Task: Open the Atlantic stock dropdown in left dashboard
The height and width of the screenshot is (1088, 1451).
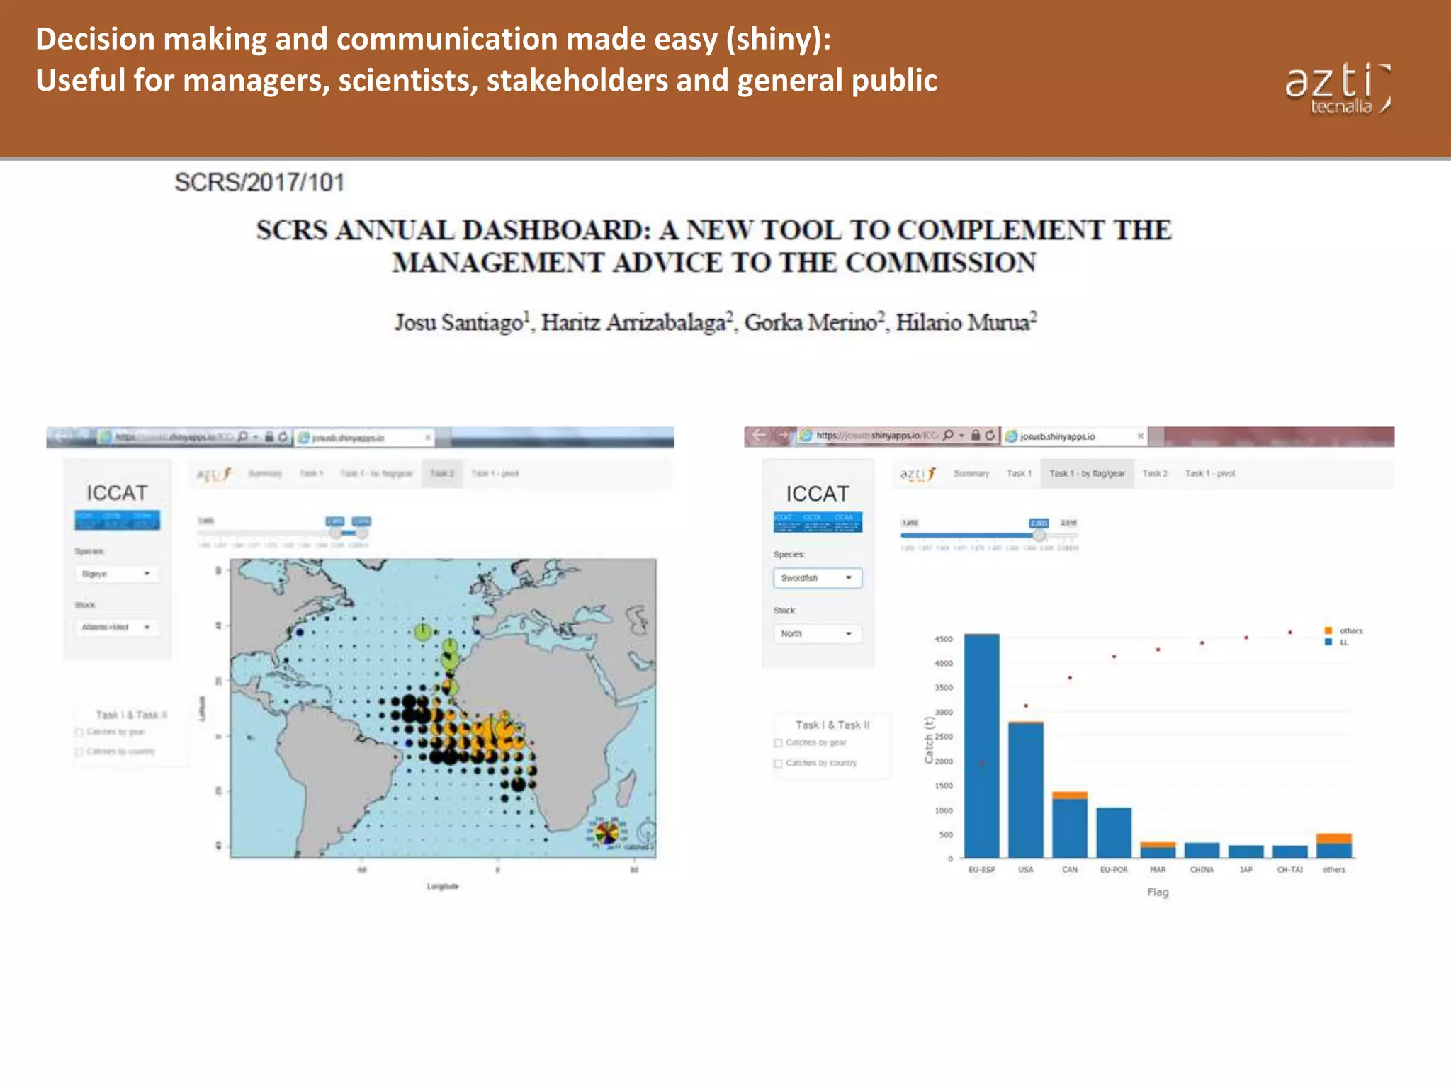Action: click(117, 627)
